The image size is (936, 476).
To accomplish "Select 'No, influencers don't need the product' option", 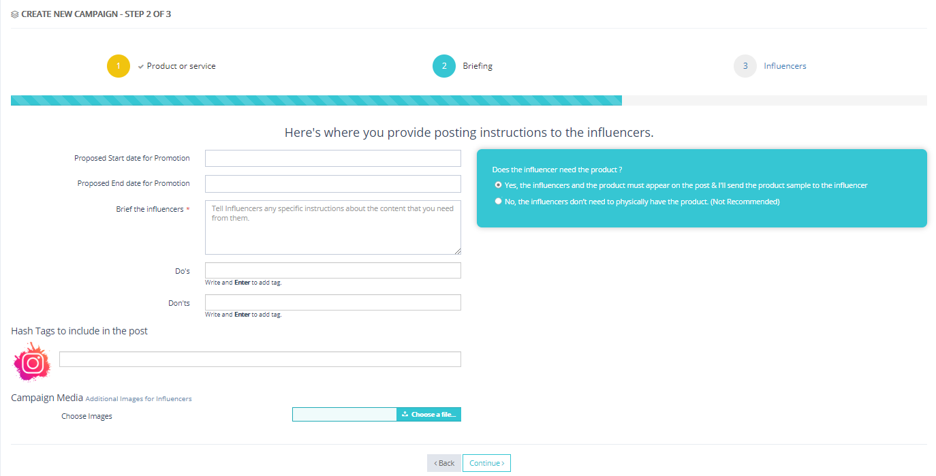I will coord(498,202).
